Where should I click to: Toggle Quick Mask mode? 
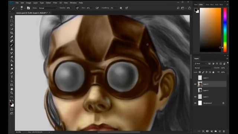tap(12, 109)
